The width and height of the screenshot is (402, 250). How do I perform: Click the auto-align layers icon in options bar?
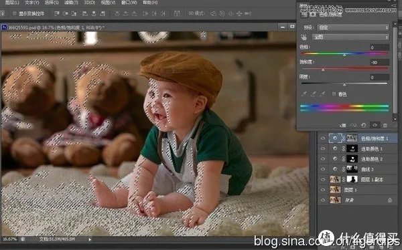click(x=177, y=13)
